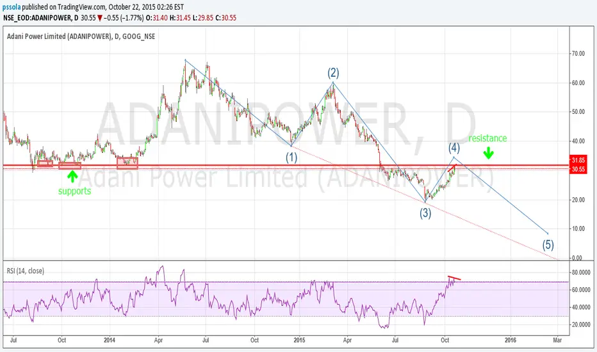
Task: Click the 50.00 price axis label
Action: click(578, 112)
